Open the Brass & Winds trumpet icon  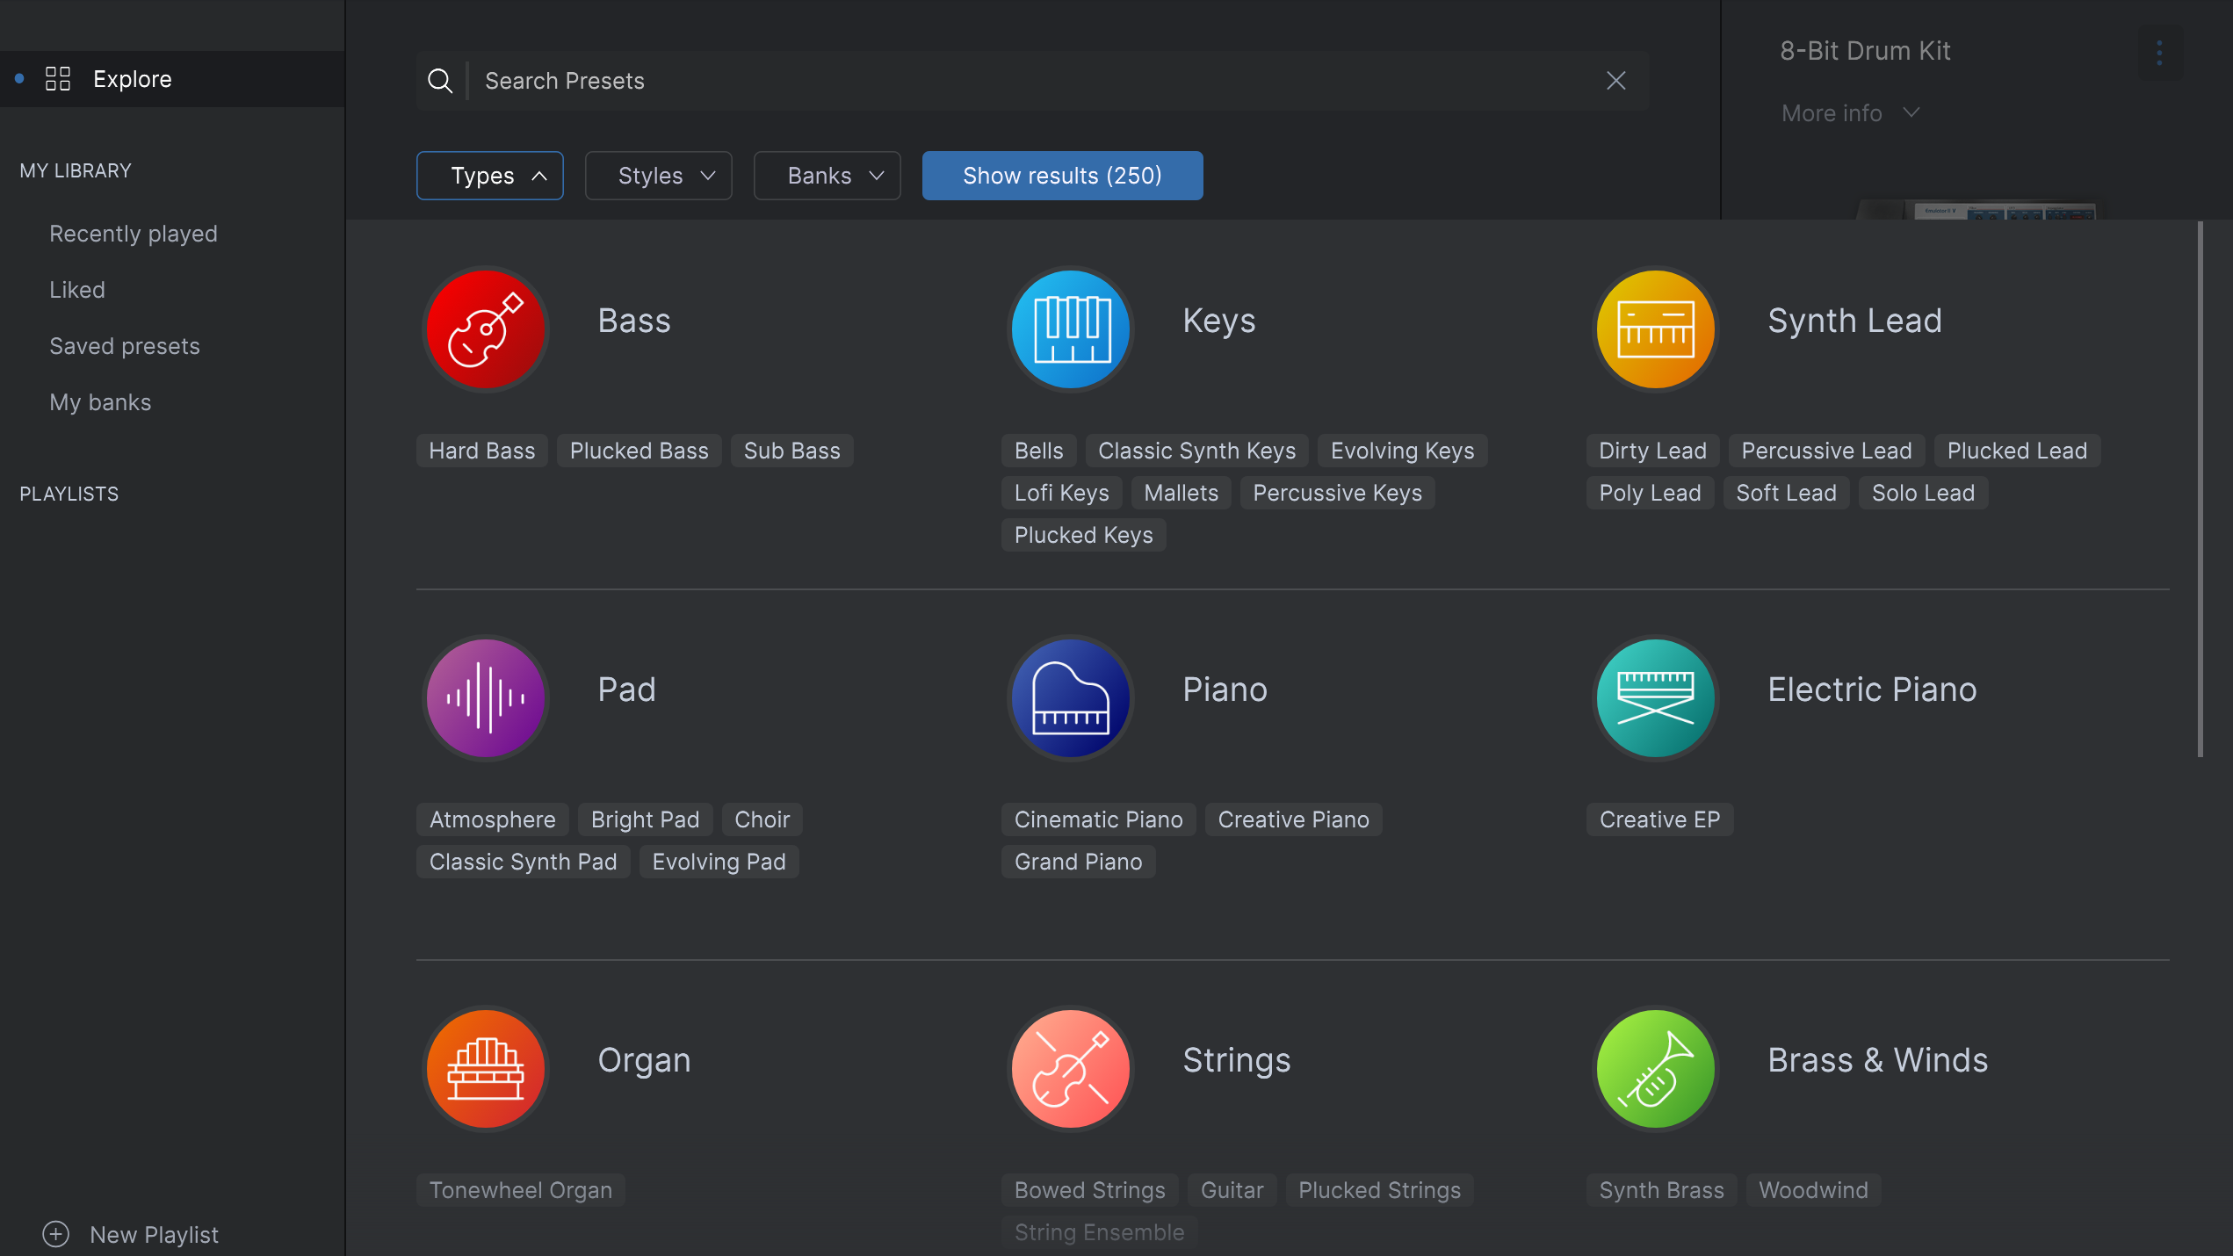pos(1654,1069)
